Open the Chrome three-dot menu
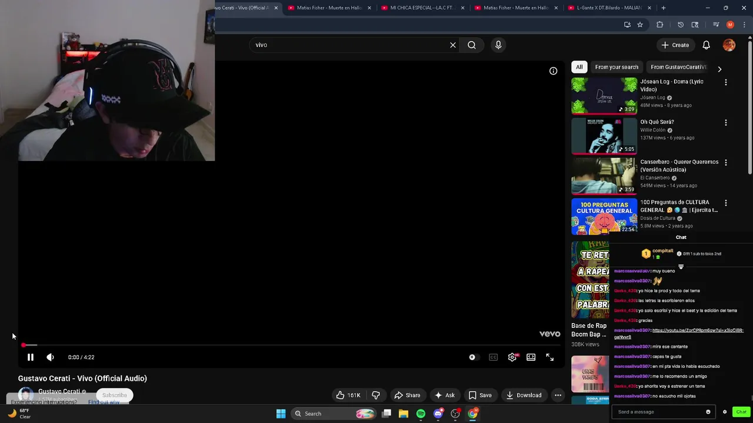This screenshot has width=753, height=423. [x=744, y=25]
